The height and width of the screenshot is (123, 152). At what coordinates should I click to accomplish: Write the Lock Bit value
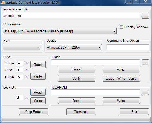click(38, 101)
